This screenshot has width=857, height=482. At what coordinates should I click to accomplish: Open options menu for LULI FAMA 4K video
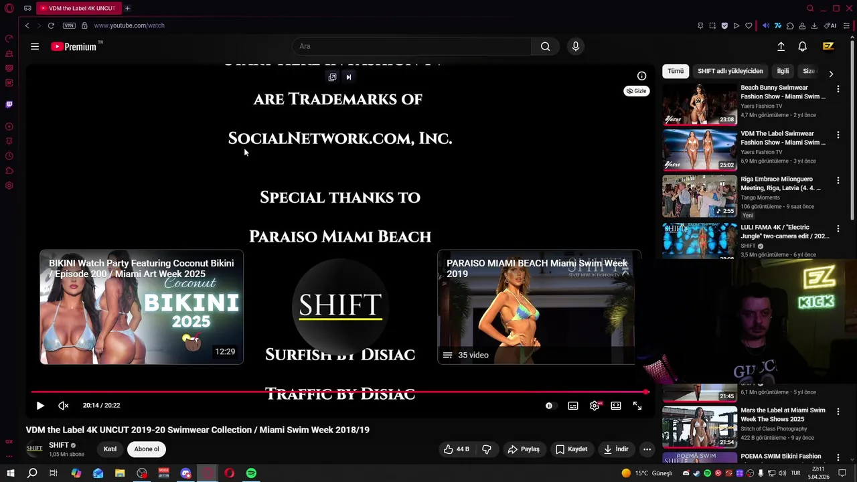pos(838,228)
